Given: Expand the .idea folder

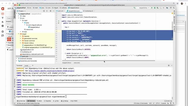Looking at the screenshot, I should click(19, 16).
